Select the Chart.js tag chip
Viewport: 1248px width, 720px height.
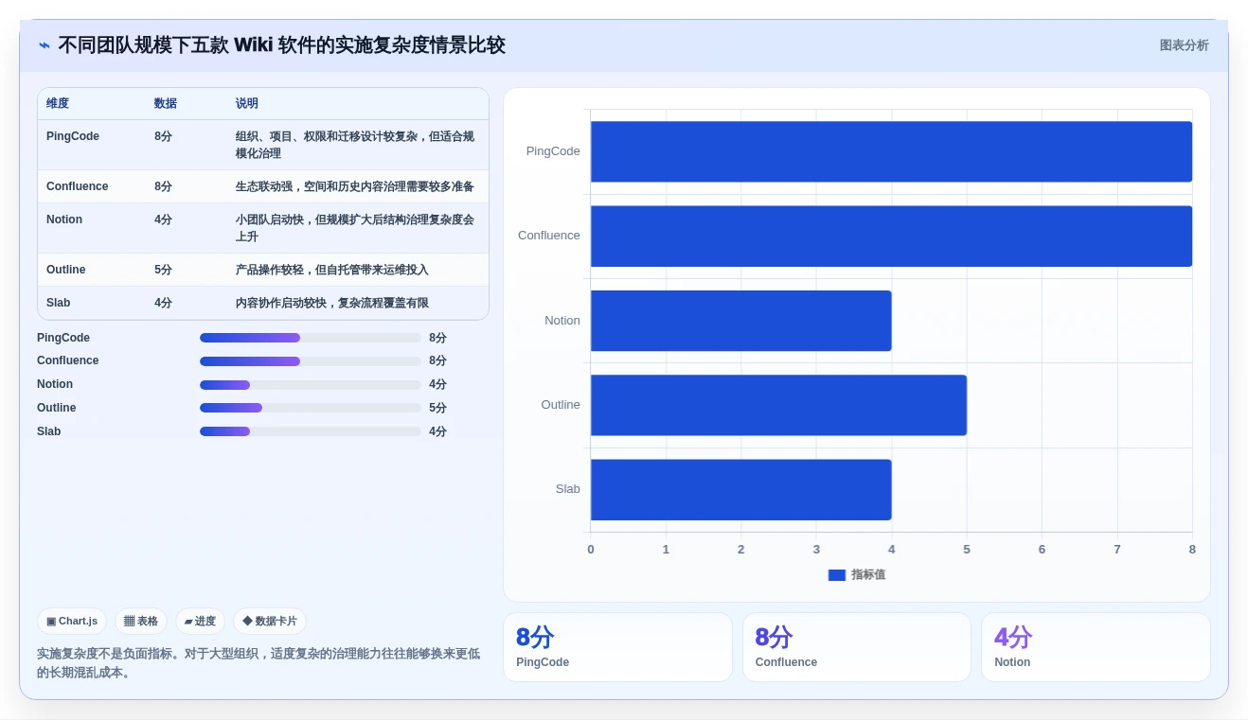click(x=72, y=622)
